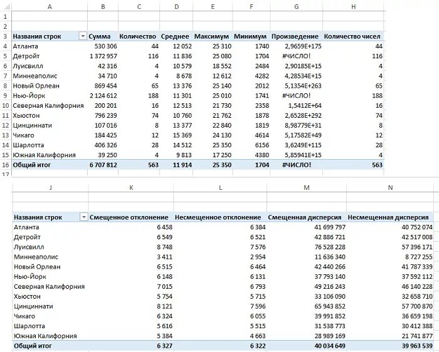
Task: Select column B header
Action: [103, 7]
